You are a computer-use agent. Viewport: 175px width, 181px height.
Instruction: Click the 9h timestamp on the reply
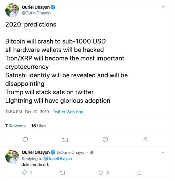click(92, 152)
